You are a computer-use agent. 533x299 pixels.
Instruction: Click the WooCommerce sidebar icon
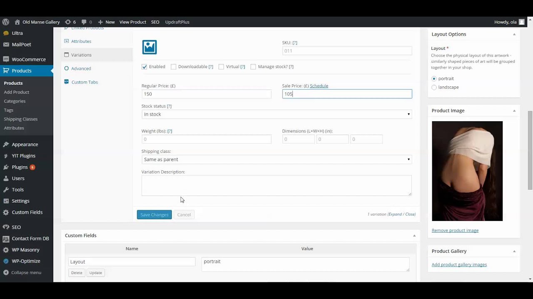[x=6, y=59]
